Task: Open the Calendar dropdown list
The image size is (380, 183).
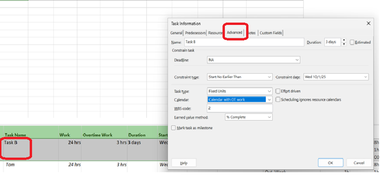Action: [270, 99]
